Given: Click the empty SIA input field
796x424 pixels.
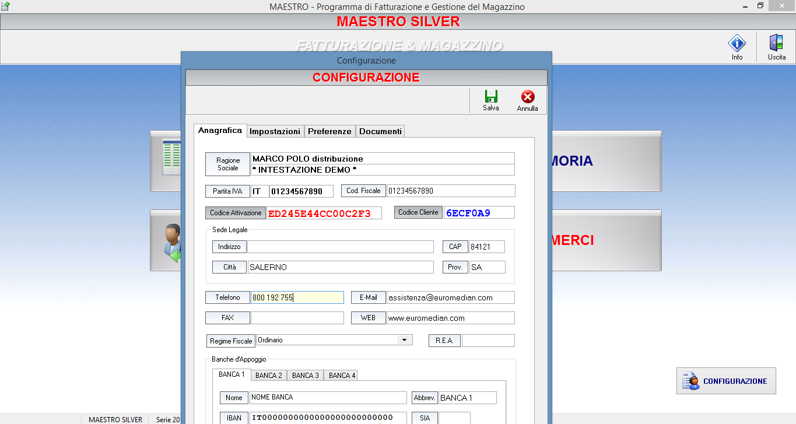Looking at the screenshot, I should 454,418.
